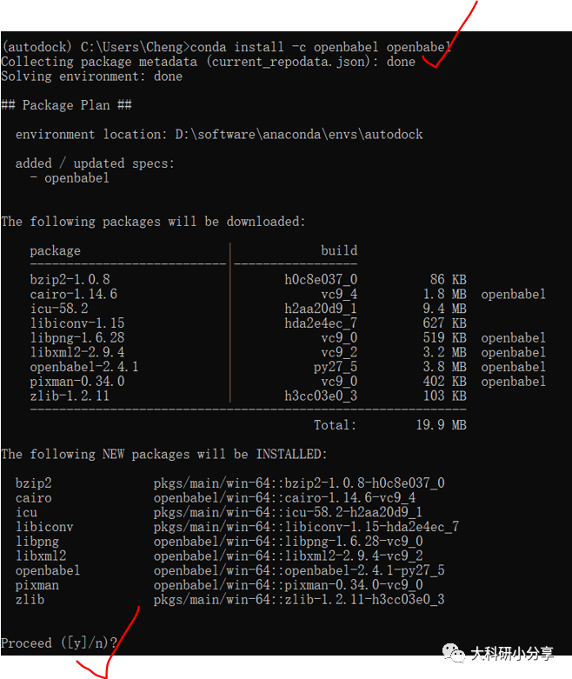Select the "Solving environment: done" line
Image resolution: width=572 pixels, height=679 pixels.
91,77
